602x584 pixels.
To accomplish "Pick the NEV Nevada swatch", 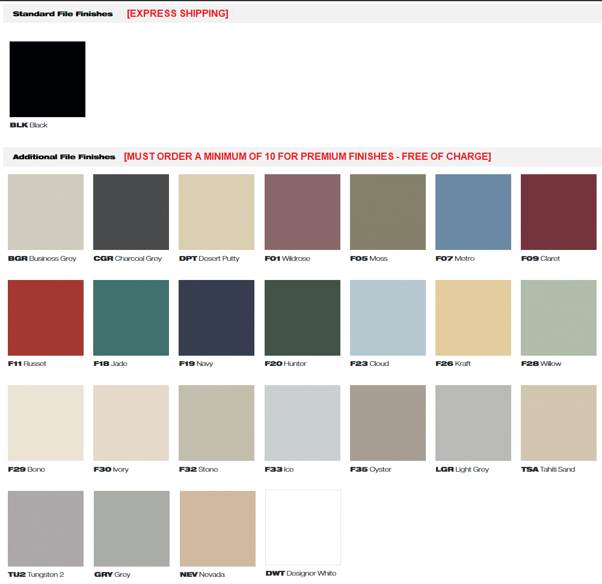I will [x=218, y=529].
